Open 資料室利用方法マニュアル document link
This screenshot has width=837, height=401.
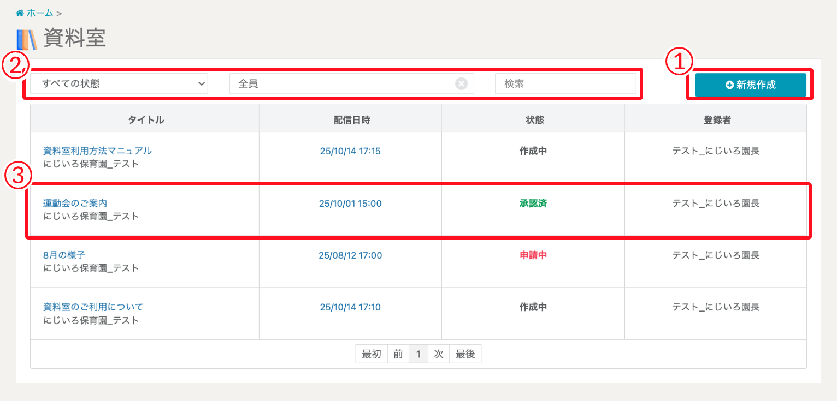pyautogui.click(x=97, y=151)
